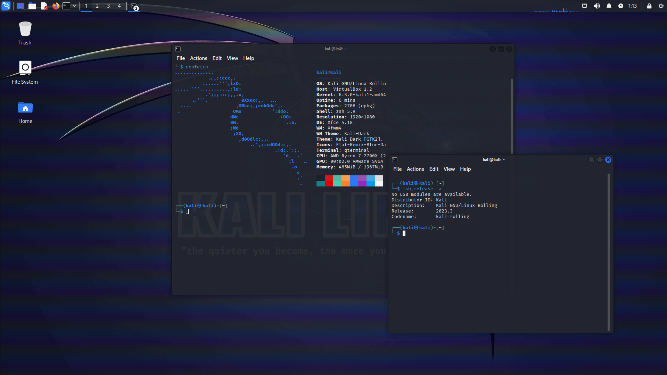Select workspace 3 in taskbar switcher
Screen dimensions: 667x375
tap(108, 6)
